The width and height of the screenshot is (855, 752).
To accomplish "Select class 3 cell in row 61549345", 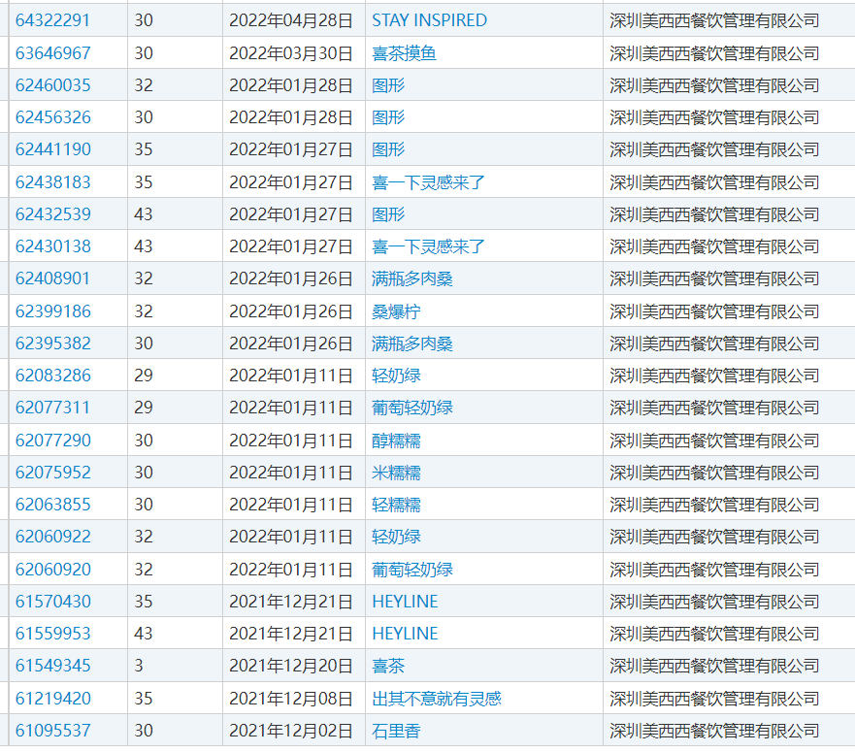I will [175, 666].
